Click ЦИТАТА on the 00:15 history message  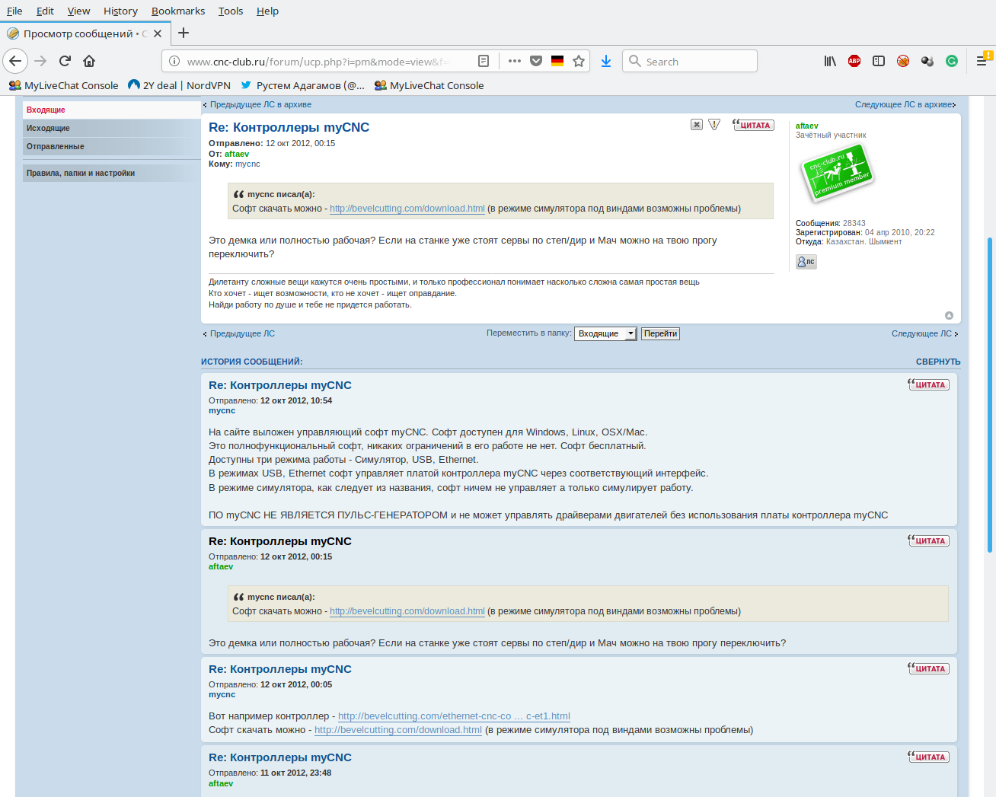click(928, 540)
